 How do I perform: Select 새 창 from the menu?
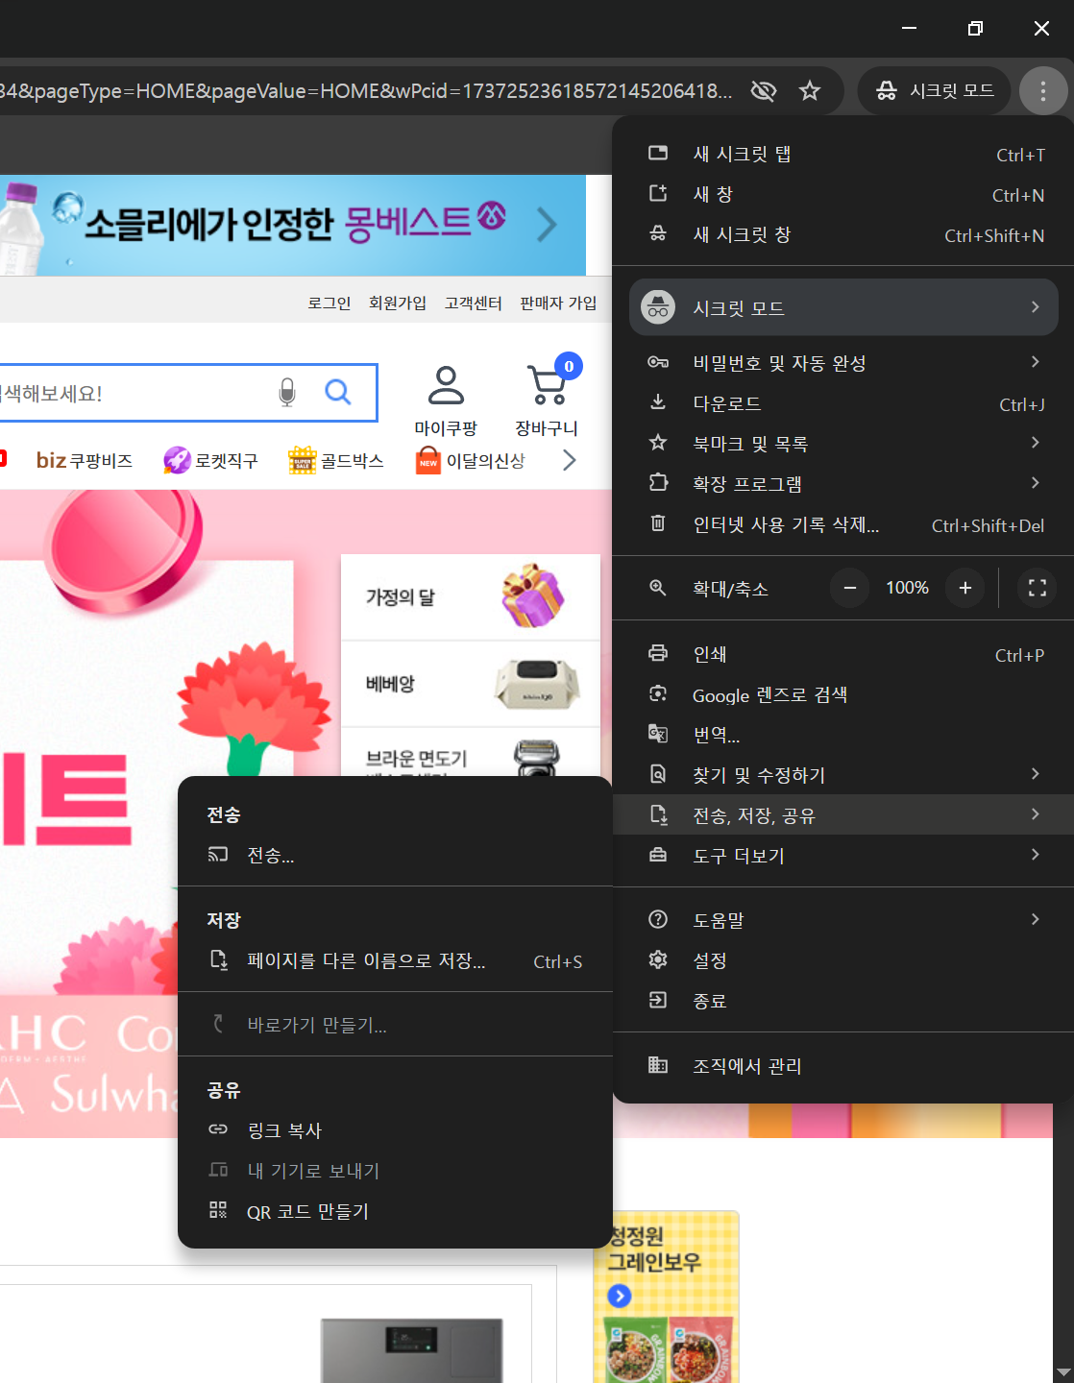tap(842, 194)
